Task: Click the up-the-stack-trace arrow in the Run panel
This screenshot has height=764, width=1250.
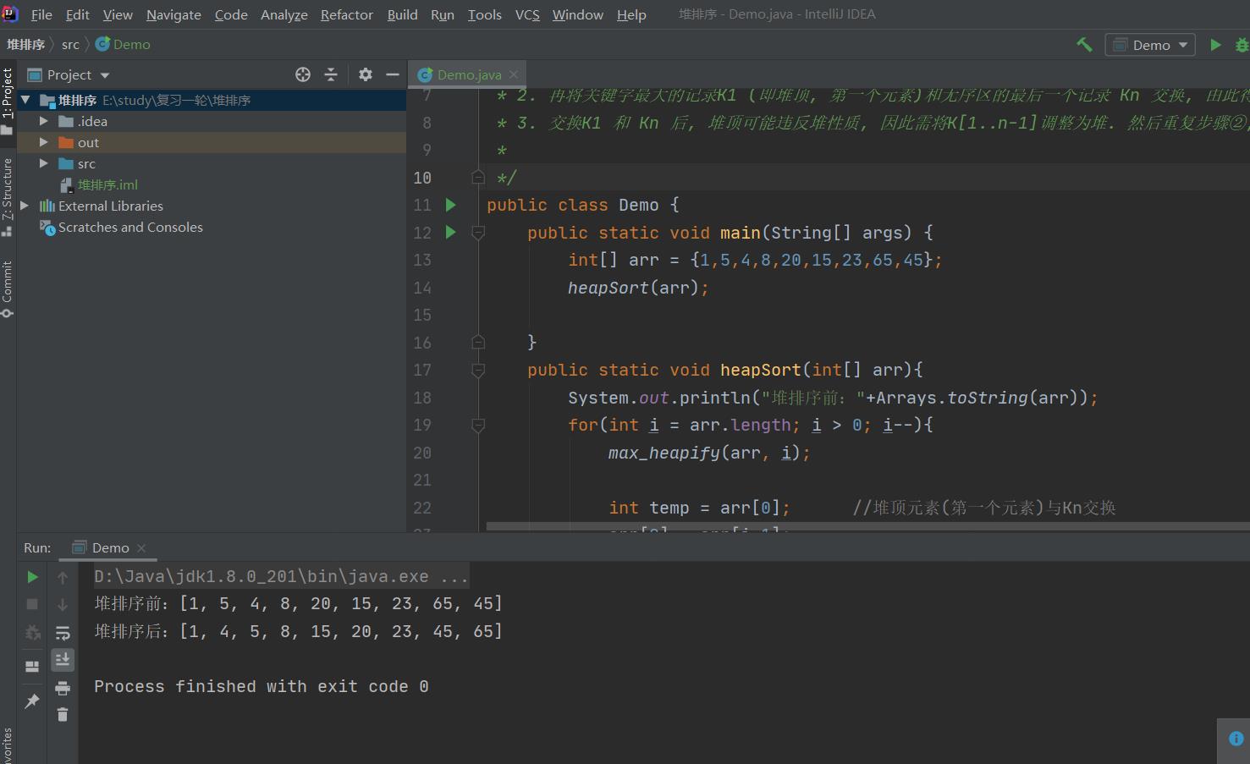Action: click(63, 577)
